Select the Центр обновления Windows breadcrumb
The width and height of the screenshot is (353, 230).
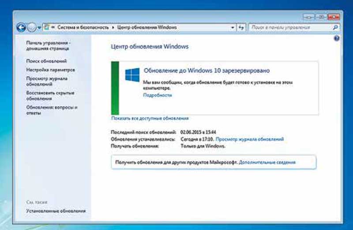click(147, 27)
